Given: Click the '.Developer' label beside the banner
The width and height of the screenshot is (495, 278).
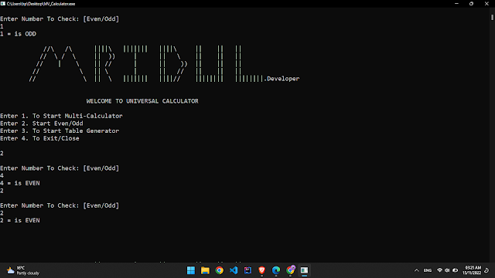Looking at the screenshot, I should click(282, 79).
